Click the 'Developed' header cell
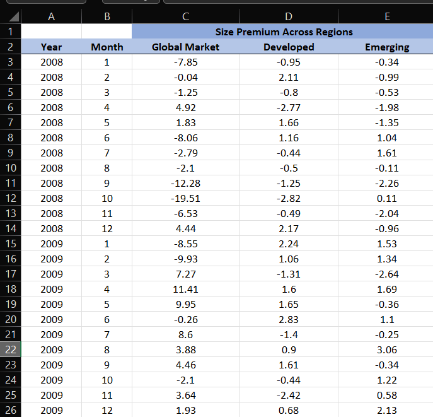Image resolution: width=433 pixels, height=417 pixels. (289, 47)
